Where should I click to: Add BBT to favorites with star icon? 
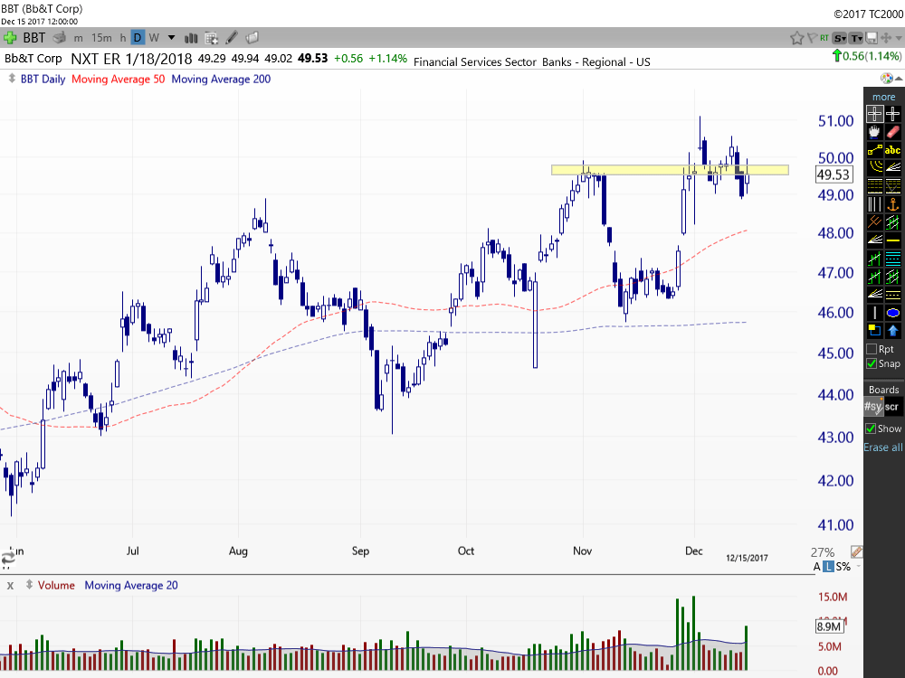(796, 38)
